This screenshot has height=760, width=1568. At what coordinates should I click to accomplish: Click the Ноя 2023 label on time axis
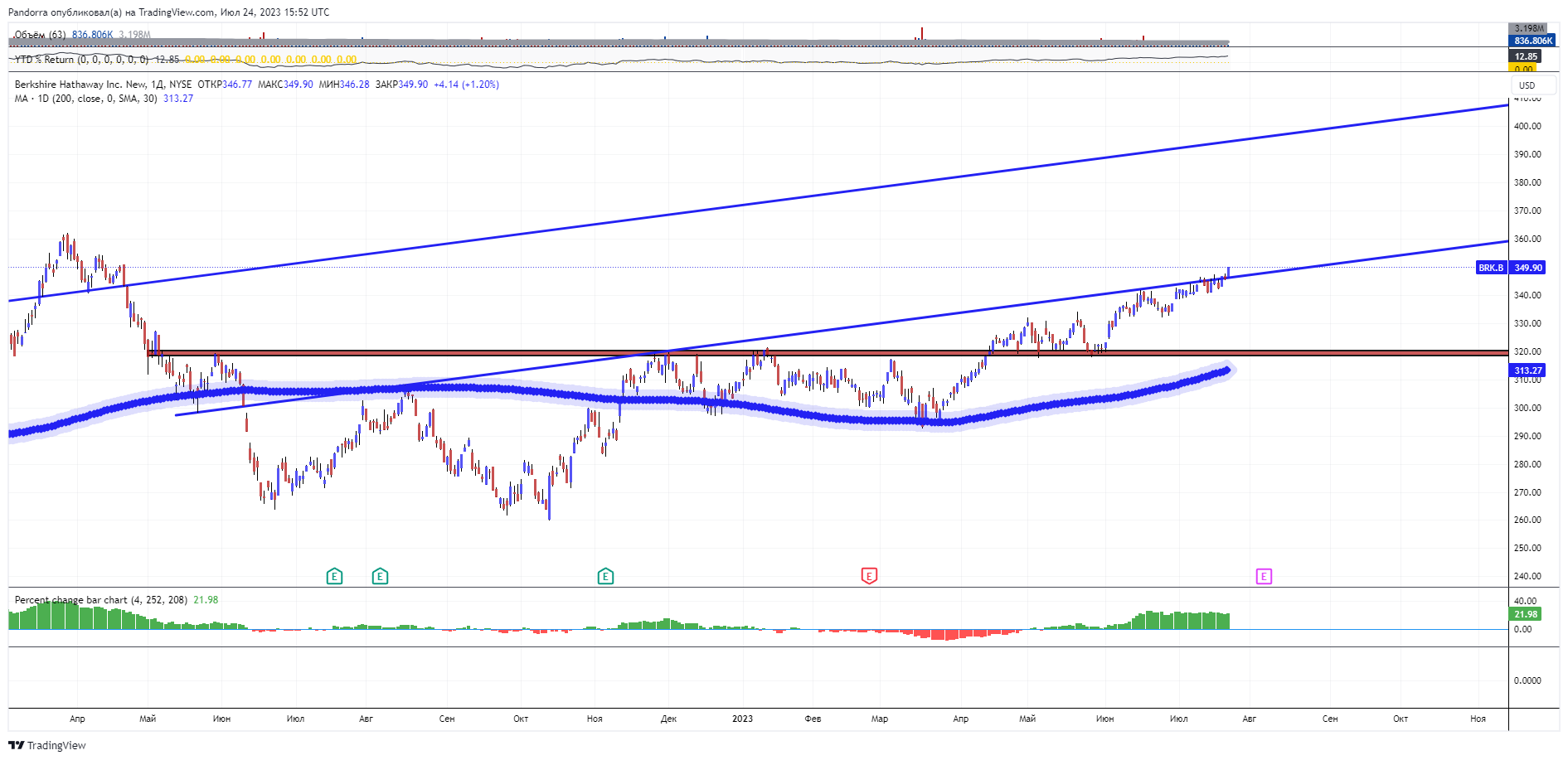pyautogui.click(x=1478, y=719)
